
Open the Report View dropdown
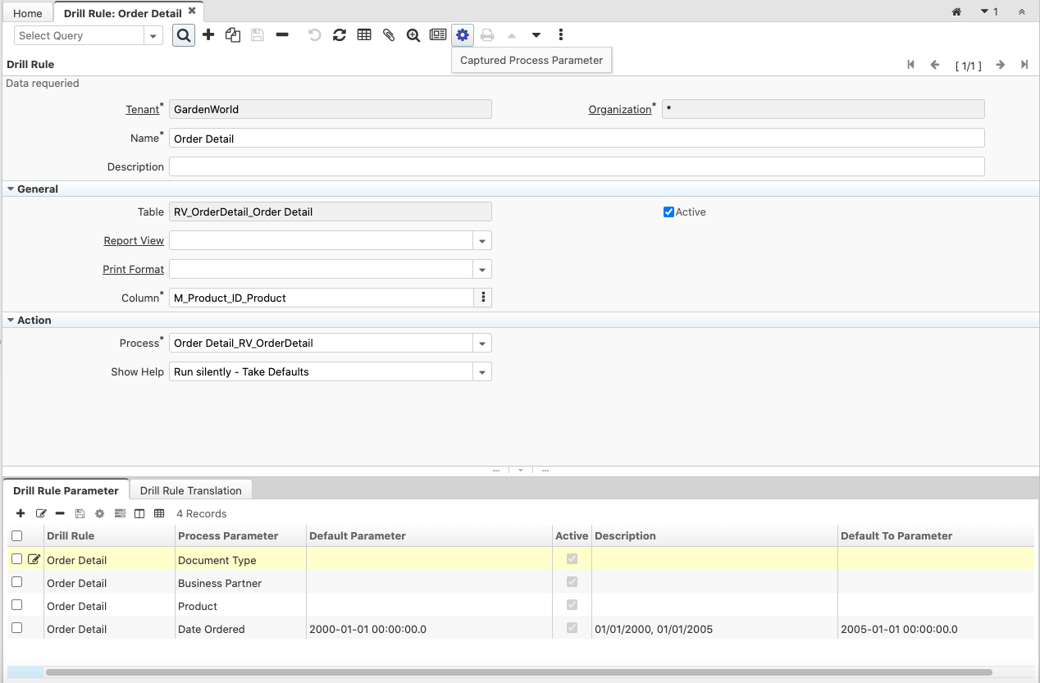pos(482,240)
